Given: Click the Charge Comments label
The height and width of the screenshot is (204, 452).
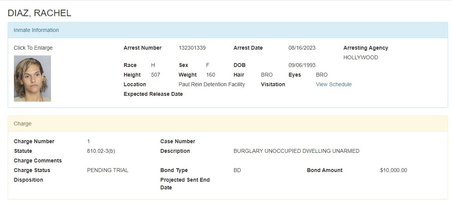Looking at the screenshot, I should tap(37, 161).
